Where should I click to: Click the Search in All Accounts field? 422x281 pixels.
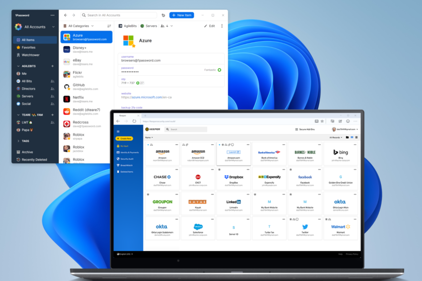point(119,15)
